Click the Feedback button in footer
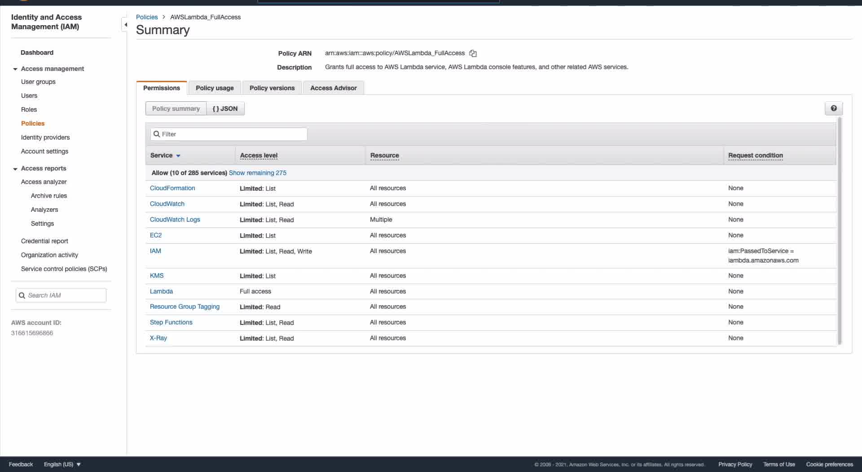This screenshot has height=472, width=862. [21, 464]
